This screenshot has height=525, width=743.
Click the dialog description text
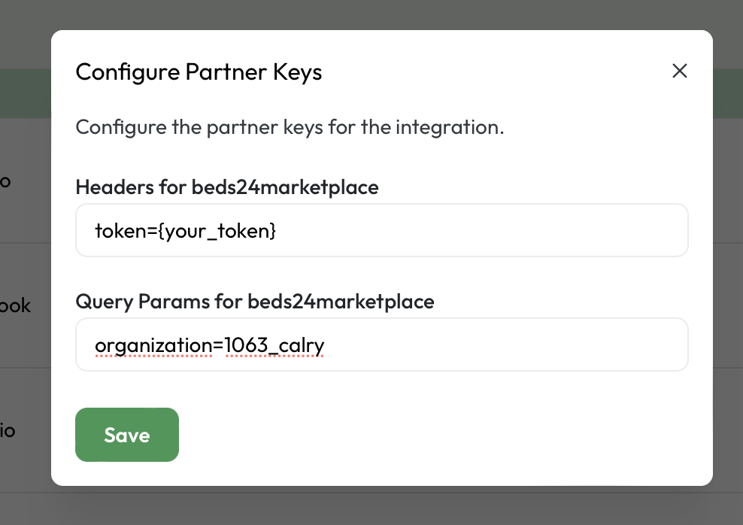(x=290, y=127)
